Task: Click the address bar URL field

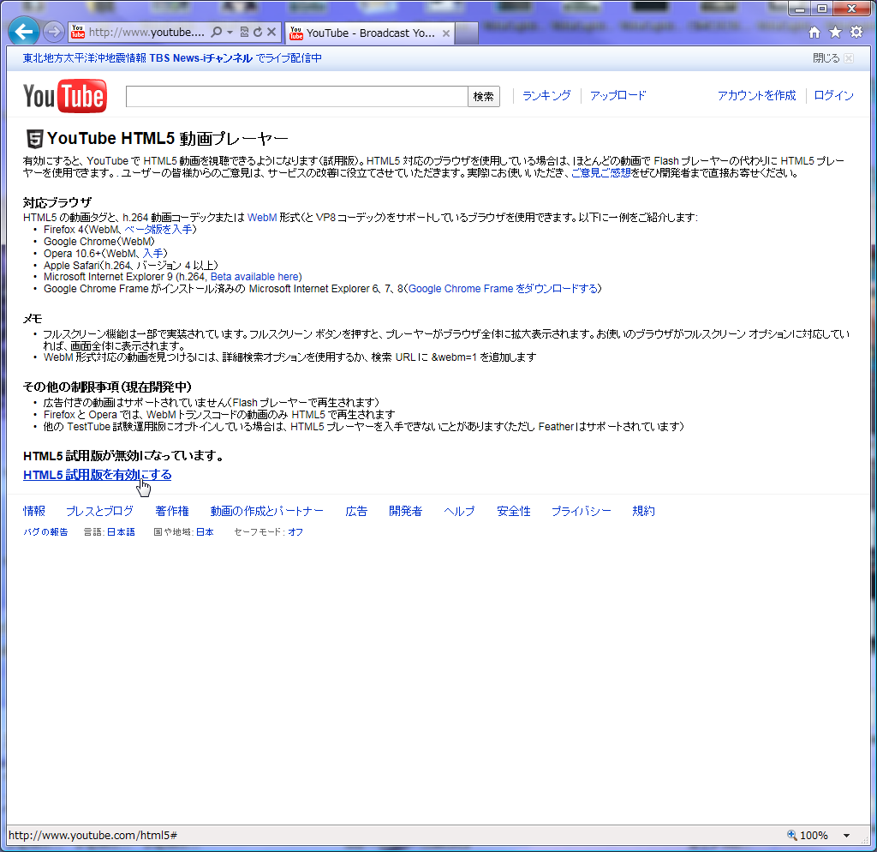Action: [146, 32]
